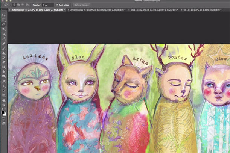Screen dimensions: 230x153
Task: Select the Eyedropper tool
Action: pyautogui.click(x=4, y=39)
